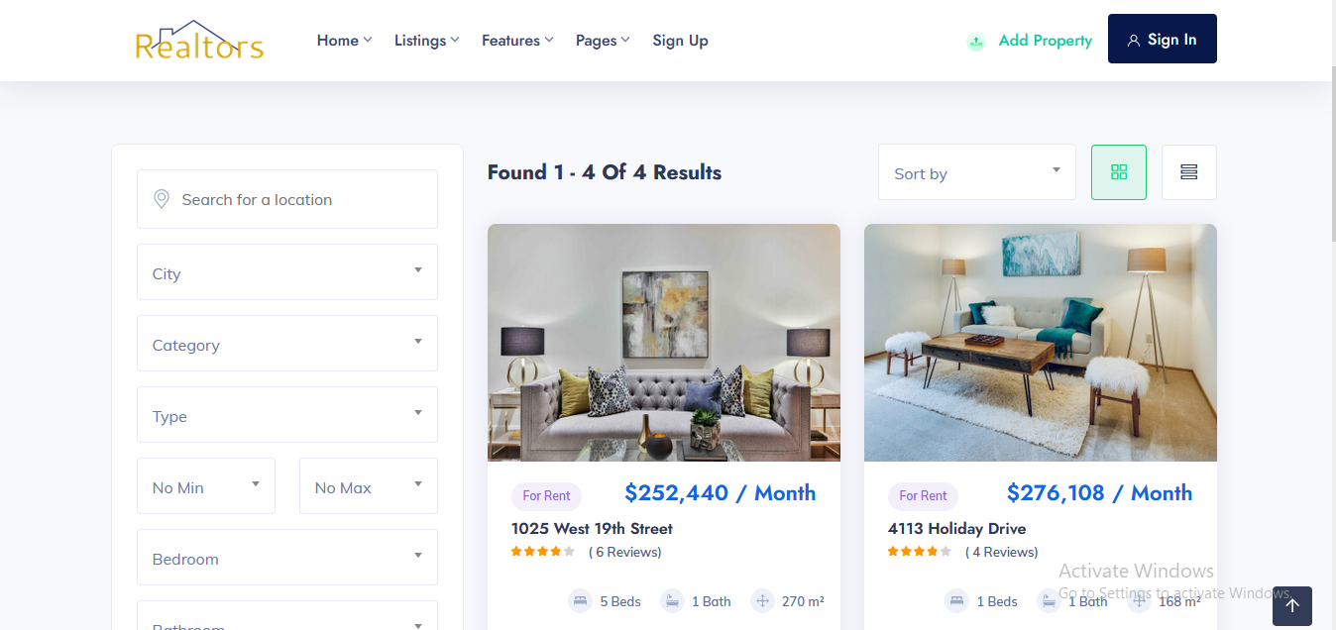Switch to grid view layout
The width and height of the screenshot is (1336, 630).
point(1119,172)
